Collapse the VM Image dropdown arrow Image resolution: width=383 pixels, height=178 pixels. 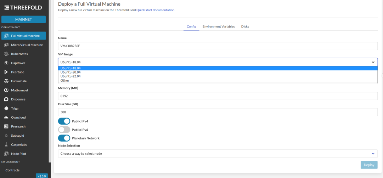373,62
